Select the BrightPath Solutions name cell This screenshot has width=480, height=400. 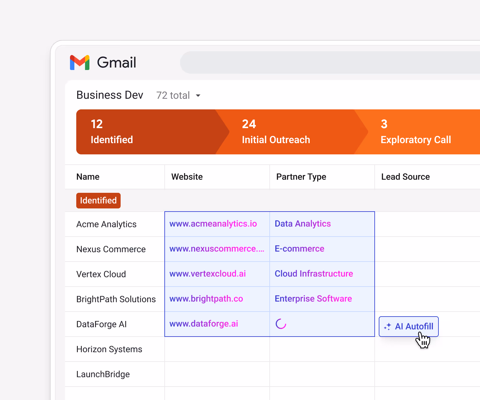(115, 299)
